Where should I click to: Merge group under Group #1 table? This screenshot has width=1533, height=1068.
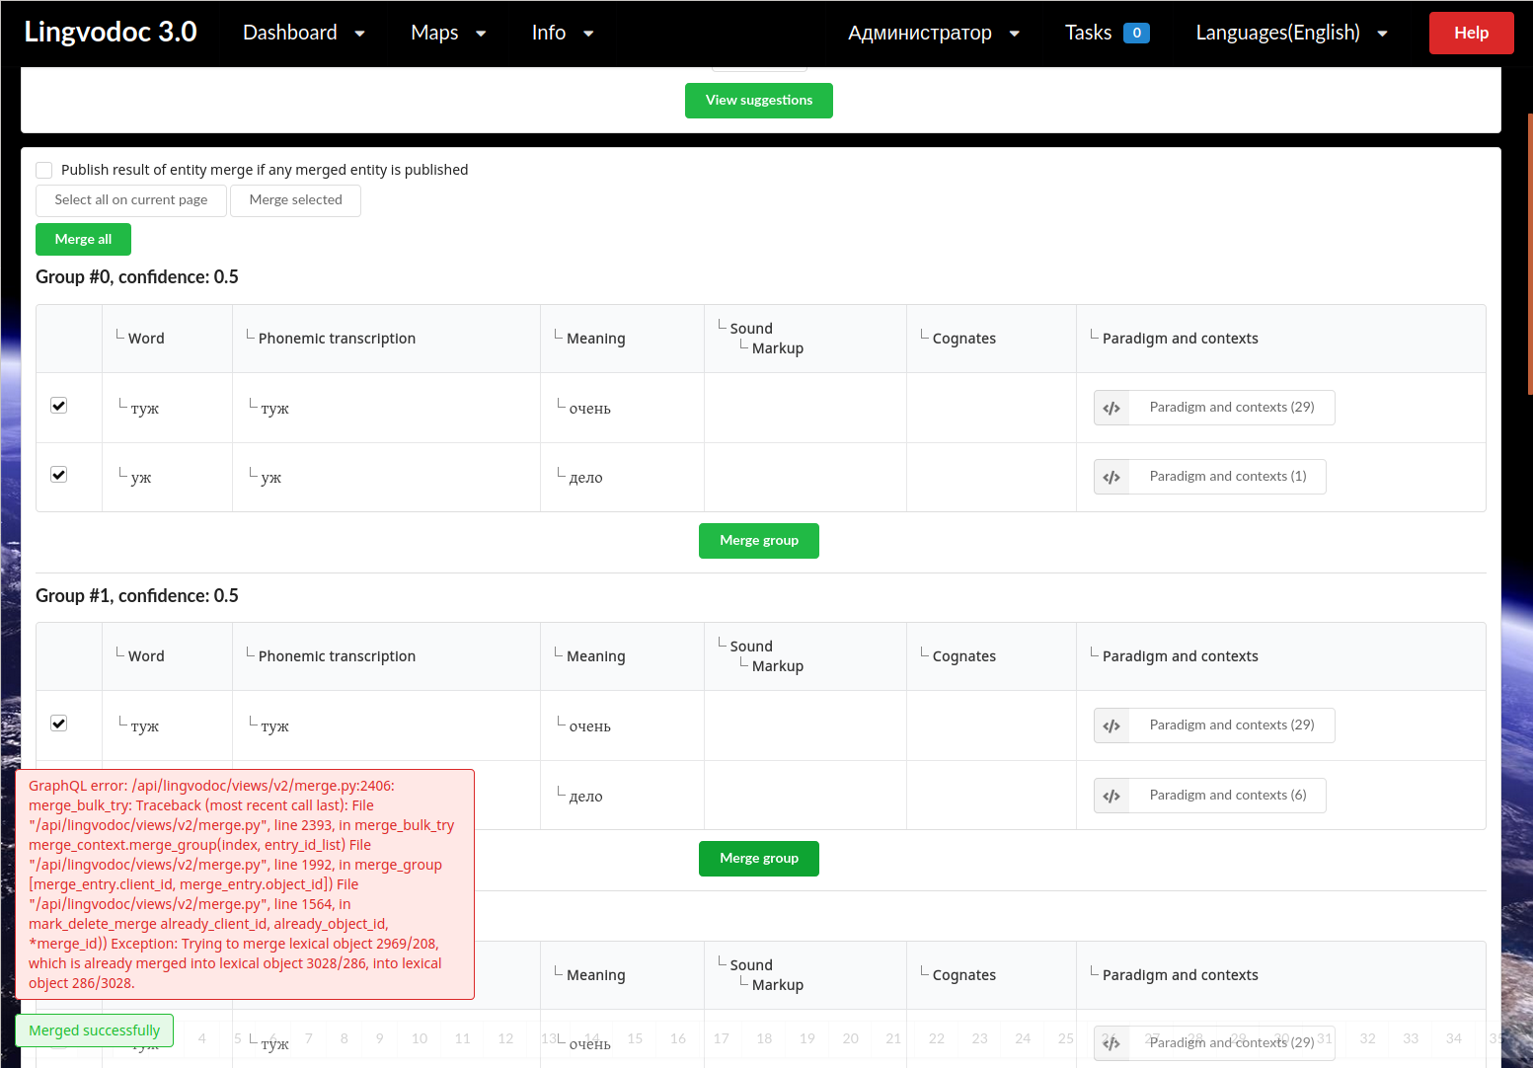[758, 859]
